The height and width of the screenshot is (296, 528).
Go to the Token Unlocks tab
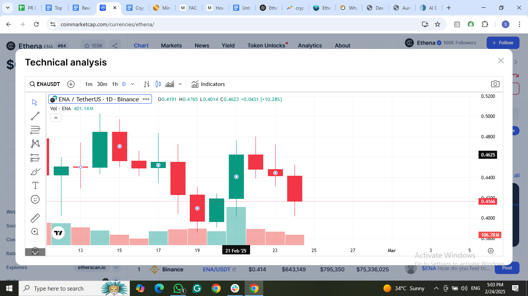pos(266,45)
